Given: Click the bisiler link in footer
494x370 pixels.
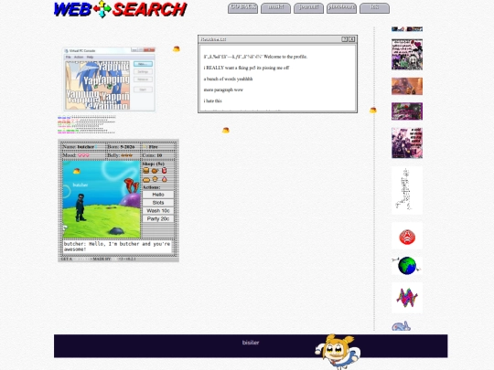Looking at the screenshot, I should coord(251,343).
